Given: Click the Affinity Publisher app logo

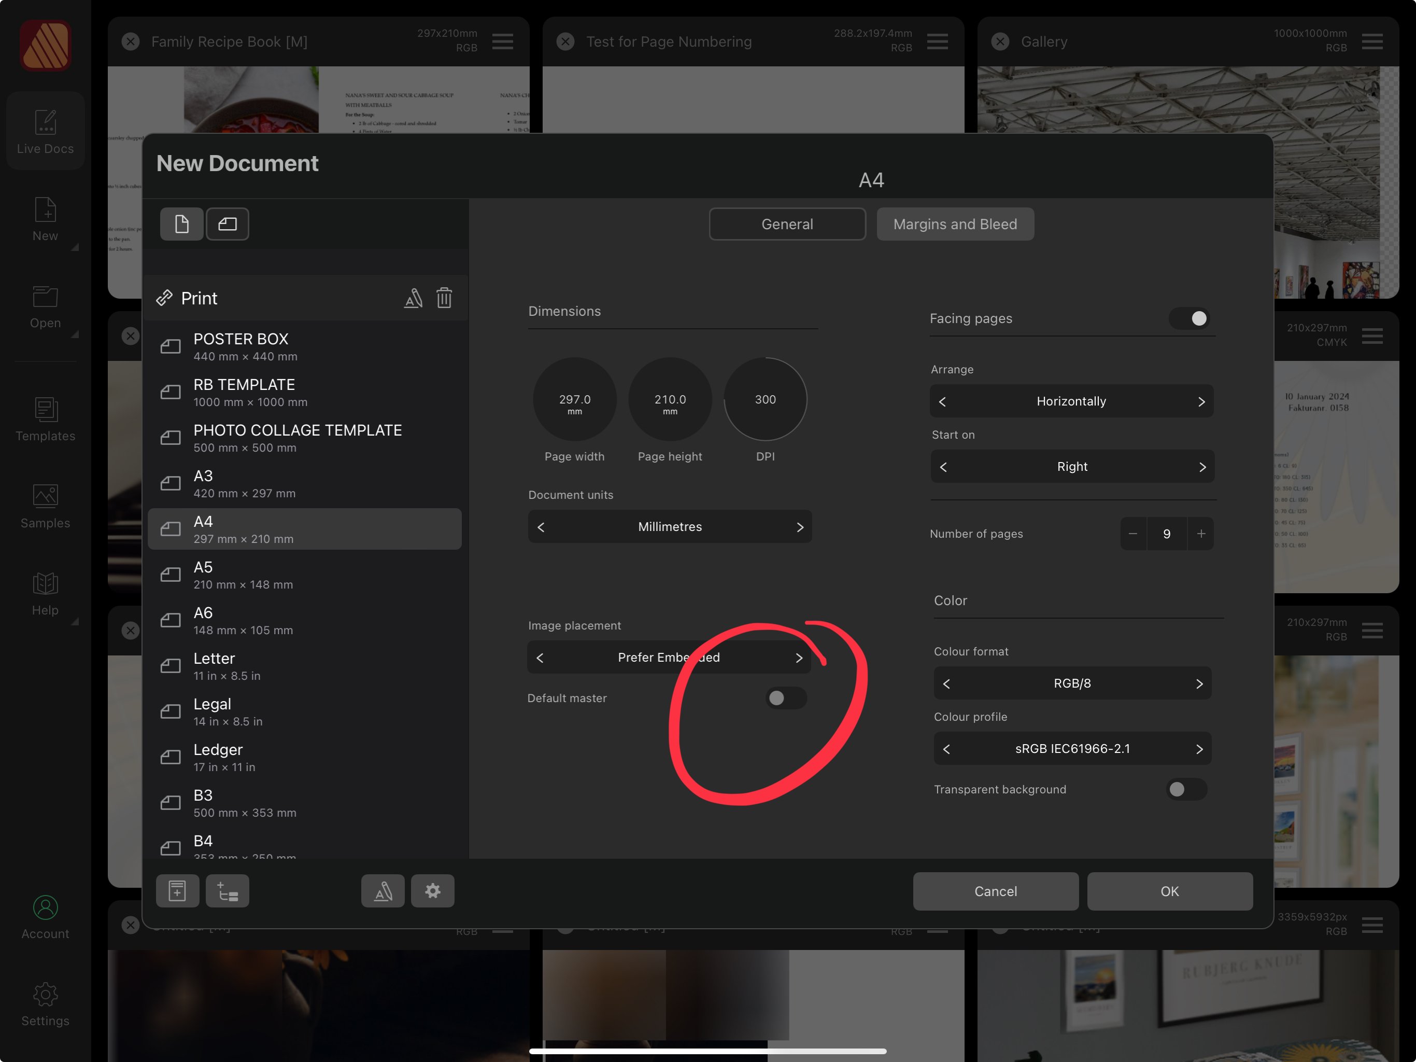Looking at the screenshot, I should [45, 45].
